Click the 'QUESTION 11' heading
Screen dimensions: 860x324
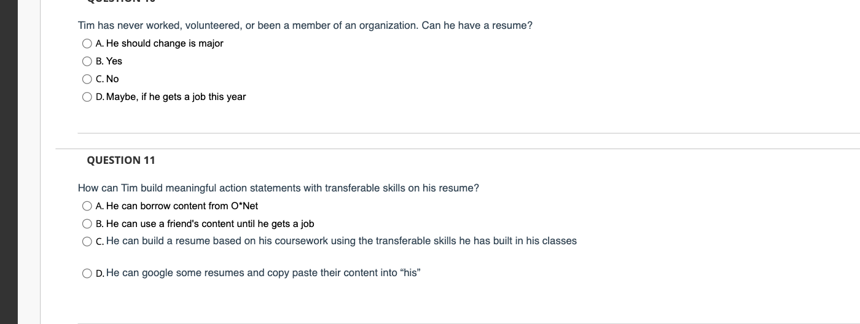(x=121, y=160)
